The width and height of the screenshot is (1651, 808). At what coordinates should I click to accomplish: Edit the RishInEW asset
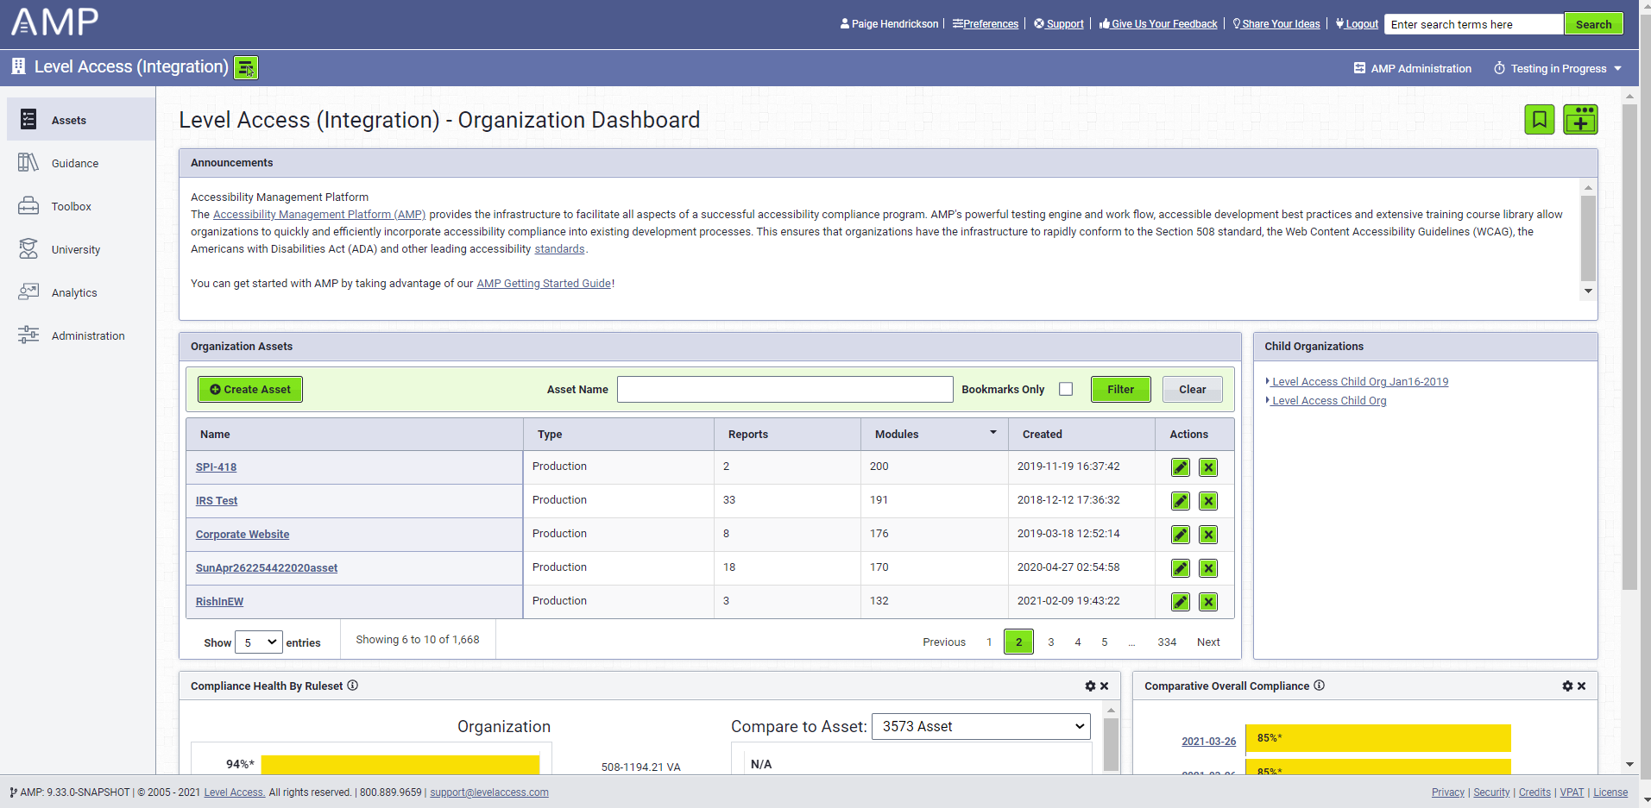coord(1180,602)
